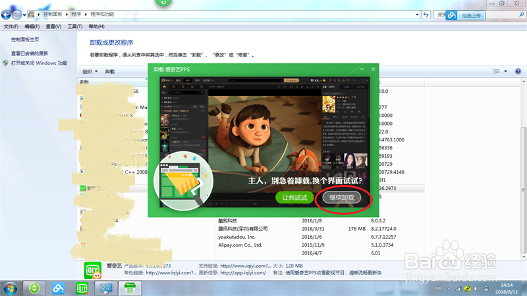Open 查看已安装的更新 link

coord(30,53)
